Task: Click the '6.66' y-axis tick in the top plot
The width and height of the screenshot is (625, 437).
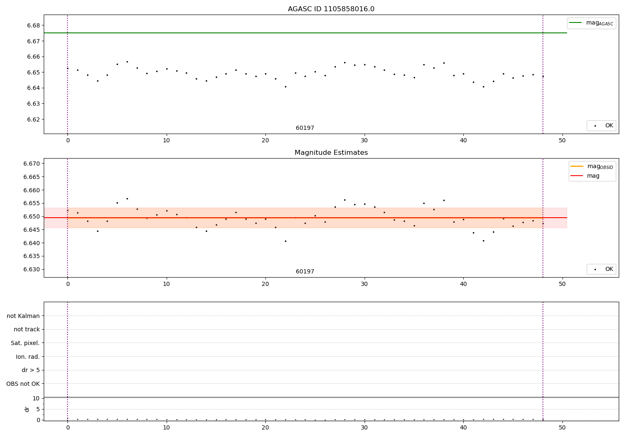Action: point(33,57)
